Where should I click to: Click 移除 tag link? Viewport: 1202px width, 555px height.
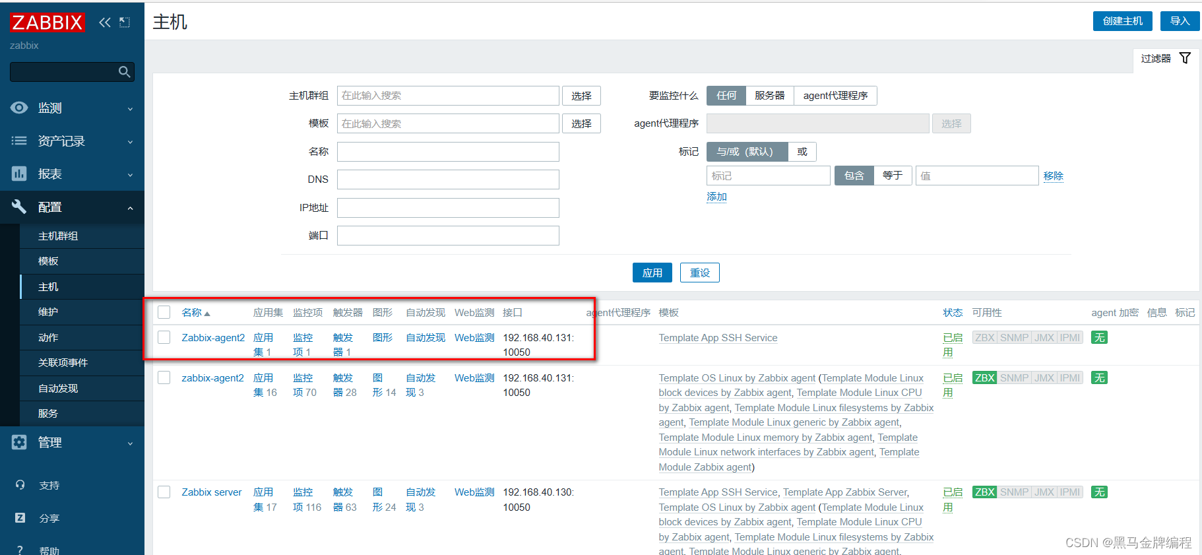click(x=1053, y=176)
